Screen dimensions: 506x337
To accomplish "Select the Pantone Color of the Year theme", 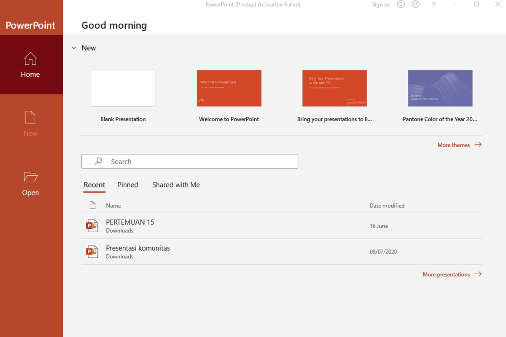I will pos(440,88).
